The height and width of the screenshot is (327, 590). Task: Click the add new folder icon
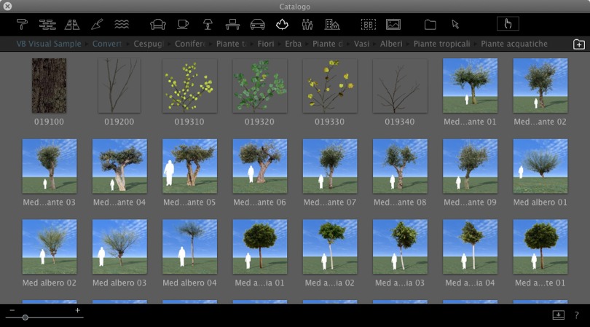pos(579,44)
